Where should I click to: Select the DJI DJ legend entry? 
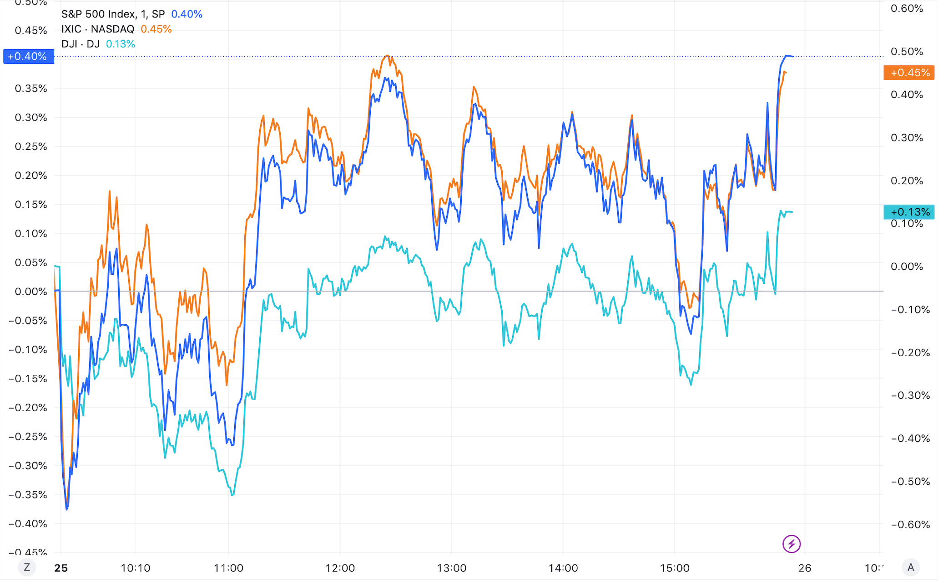pyautogui.click(x=80, y=44)
